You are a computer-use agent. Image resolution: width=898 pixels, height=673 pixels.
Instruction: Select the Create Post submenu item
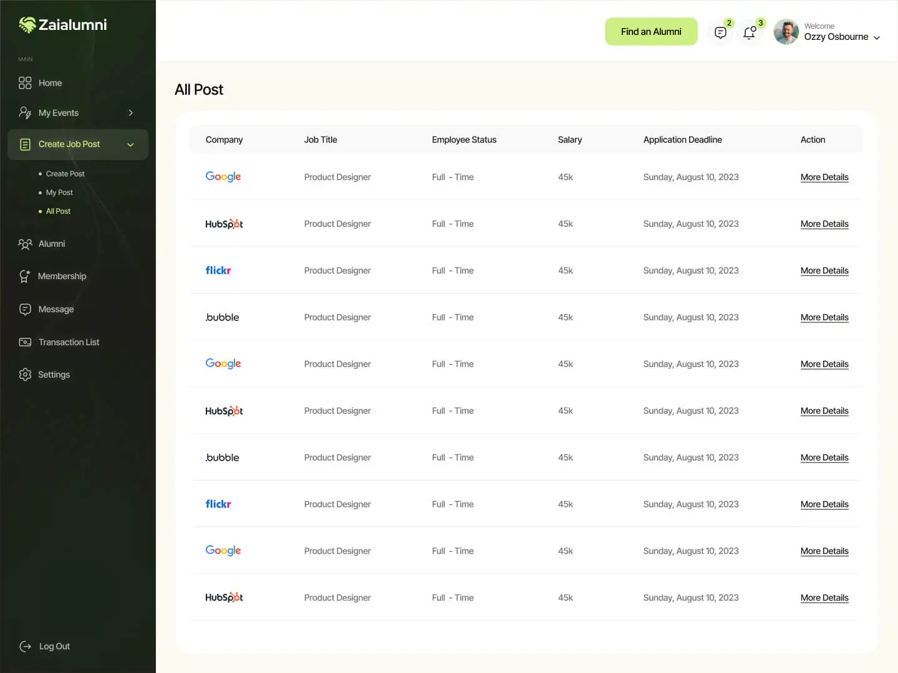tap(65, 174)
